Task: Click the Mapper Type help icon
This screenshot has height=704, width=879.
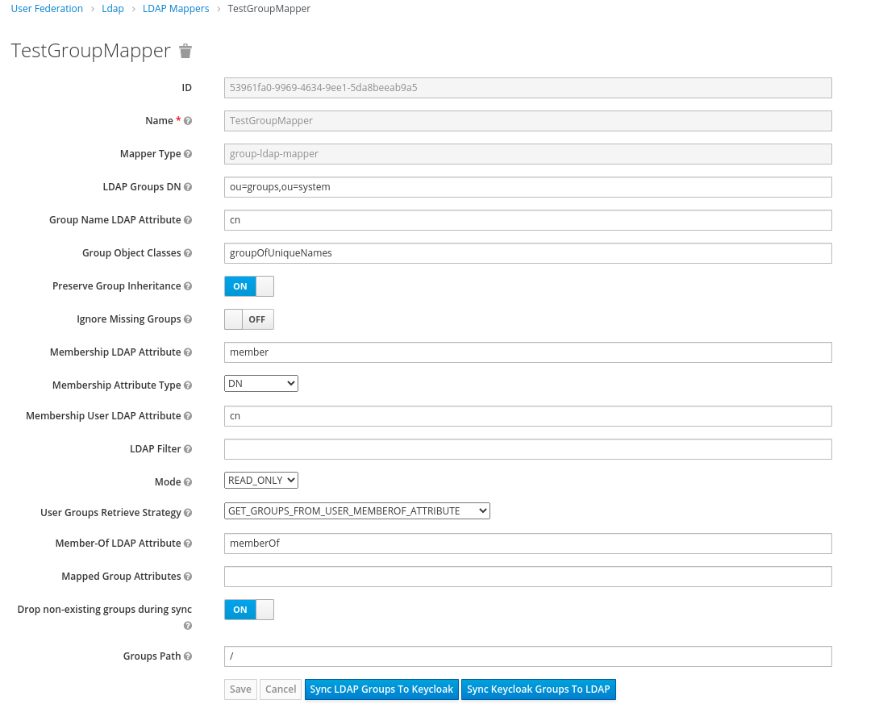Action: tap(187, 153)
